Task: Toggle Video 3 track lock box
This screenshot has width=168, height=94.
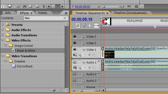Action: pyautogui.click(x=79, y=37)
